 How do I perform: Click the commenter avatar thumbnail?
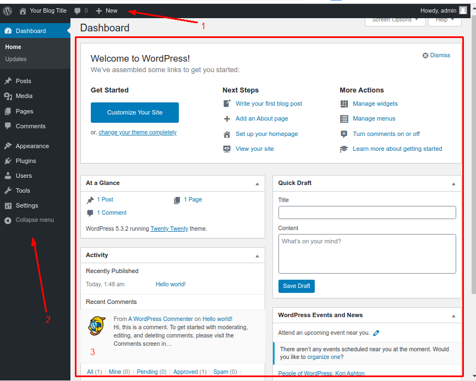96,326
